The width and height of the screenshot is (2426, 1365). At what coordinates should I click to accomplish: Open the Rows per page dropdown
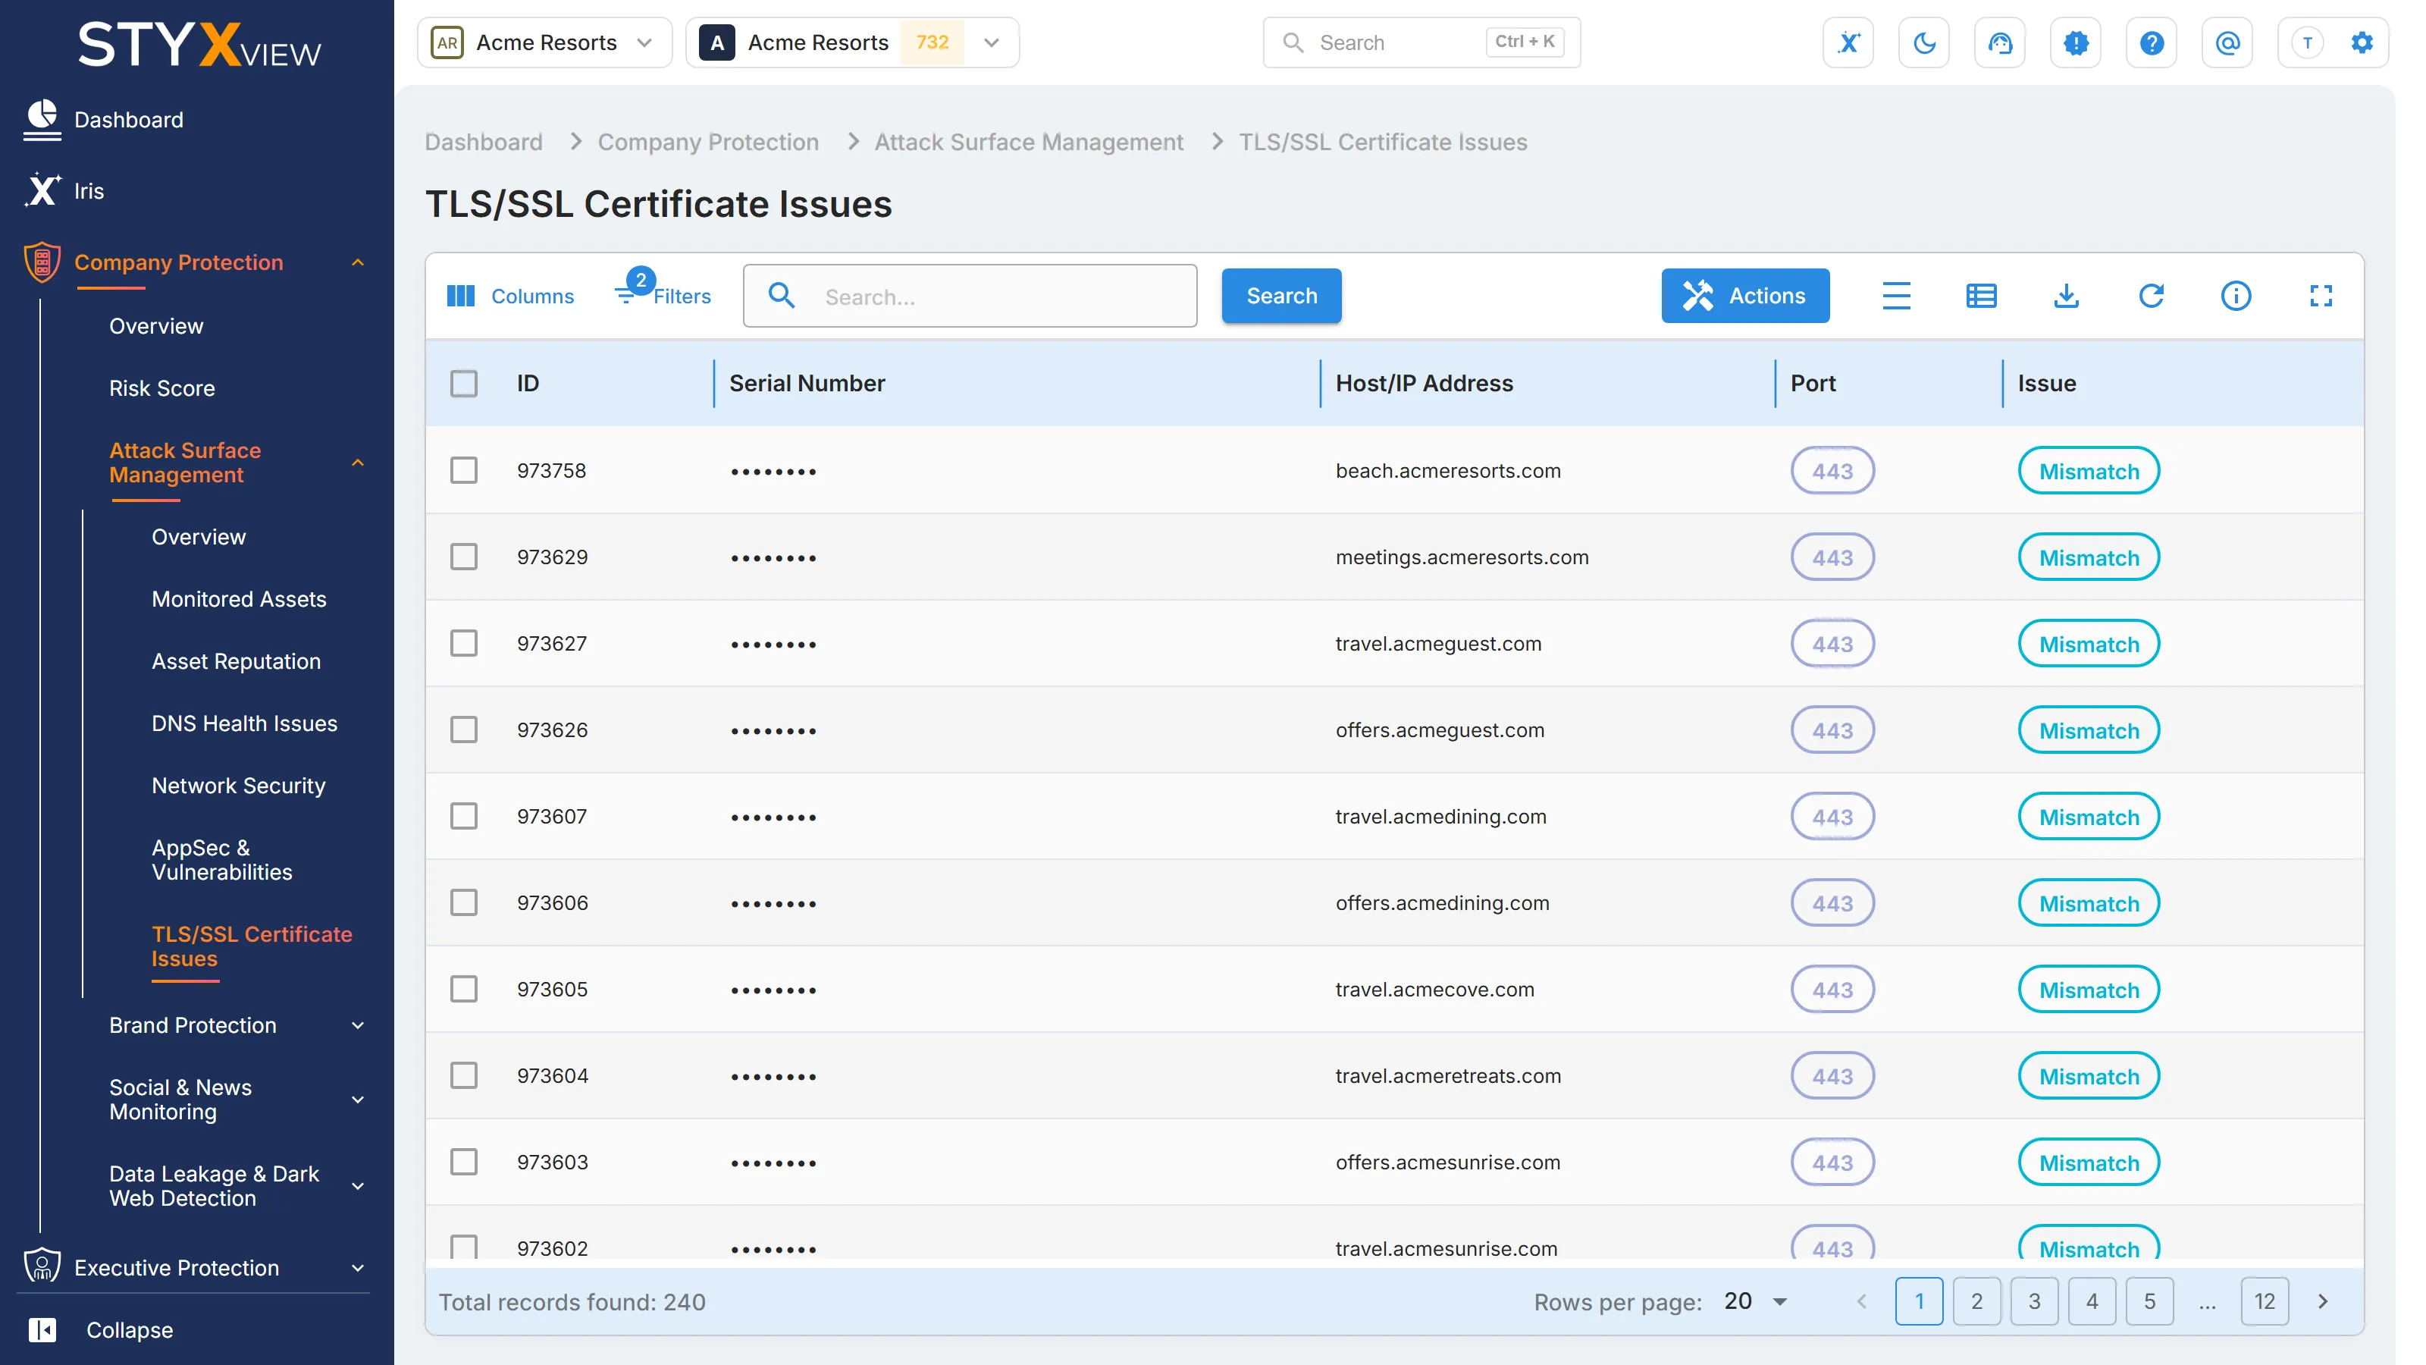(1757, 1301)
